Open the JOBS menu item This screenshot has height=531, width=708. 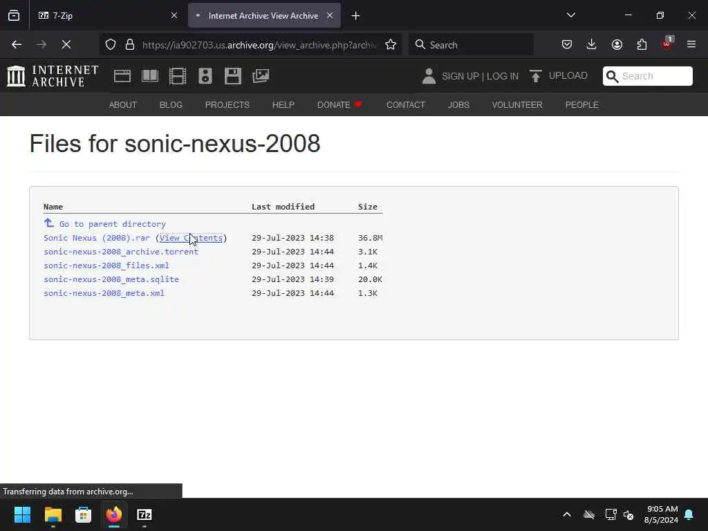pyautogui.click(x=459, y=105)
